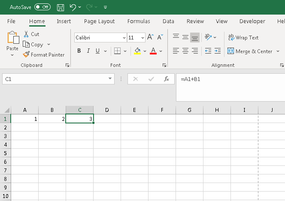Open the Formulas ribbon tab
The image size is (285, 201).
pyautogui.click(x=139, y=21)
